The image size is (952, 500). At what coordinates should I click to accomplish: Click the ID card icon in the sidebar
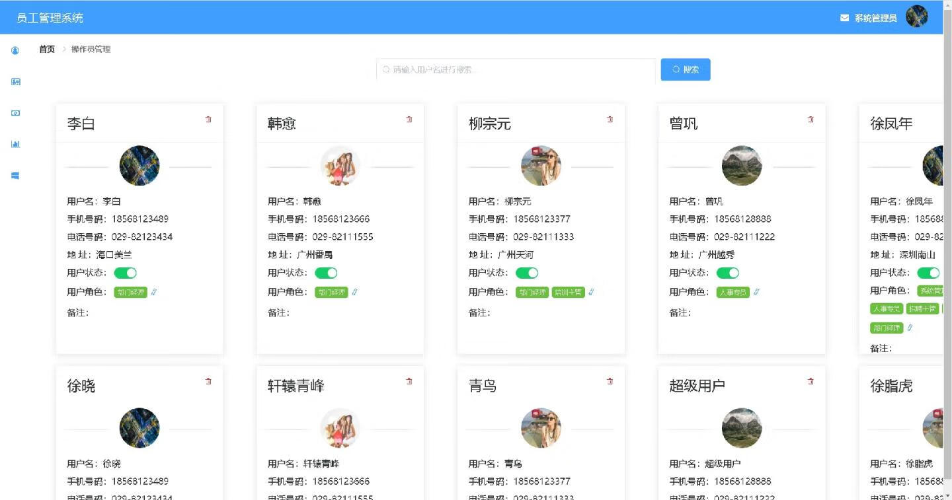pos(15,82)
